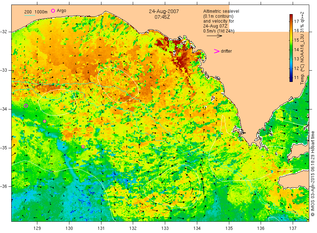Click the 131 longitude axis label
Viewport: 317px width, 233px height.
click(x=101, y=228)
